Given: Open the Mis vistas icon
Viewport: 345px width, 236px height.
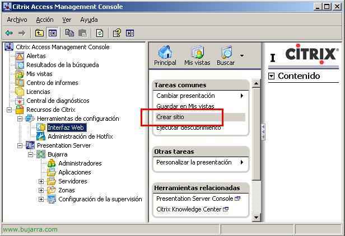Looking at the screenshot, I should tap(197, 55).
